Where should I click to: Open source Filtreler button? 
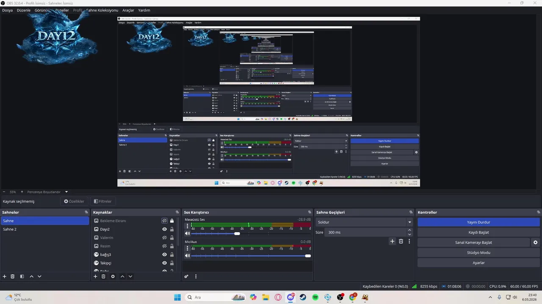point(103,201)
